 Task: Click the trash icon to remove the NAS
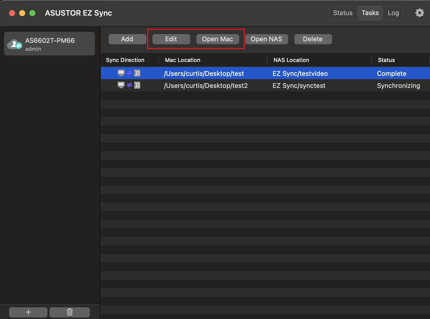(70, 312)
